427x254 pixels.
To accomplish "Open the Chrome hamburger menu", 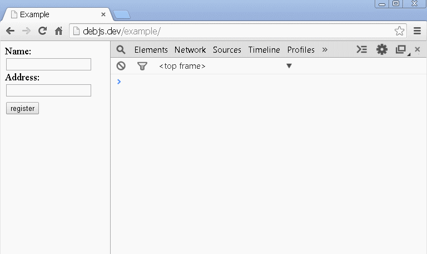I will [417, 31].
